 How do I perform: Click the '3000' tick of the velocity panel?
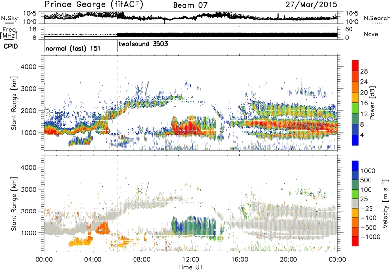(29, 189)
